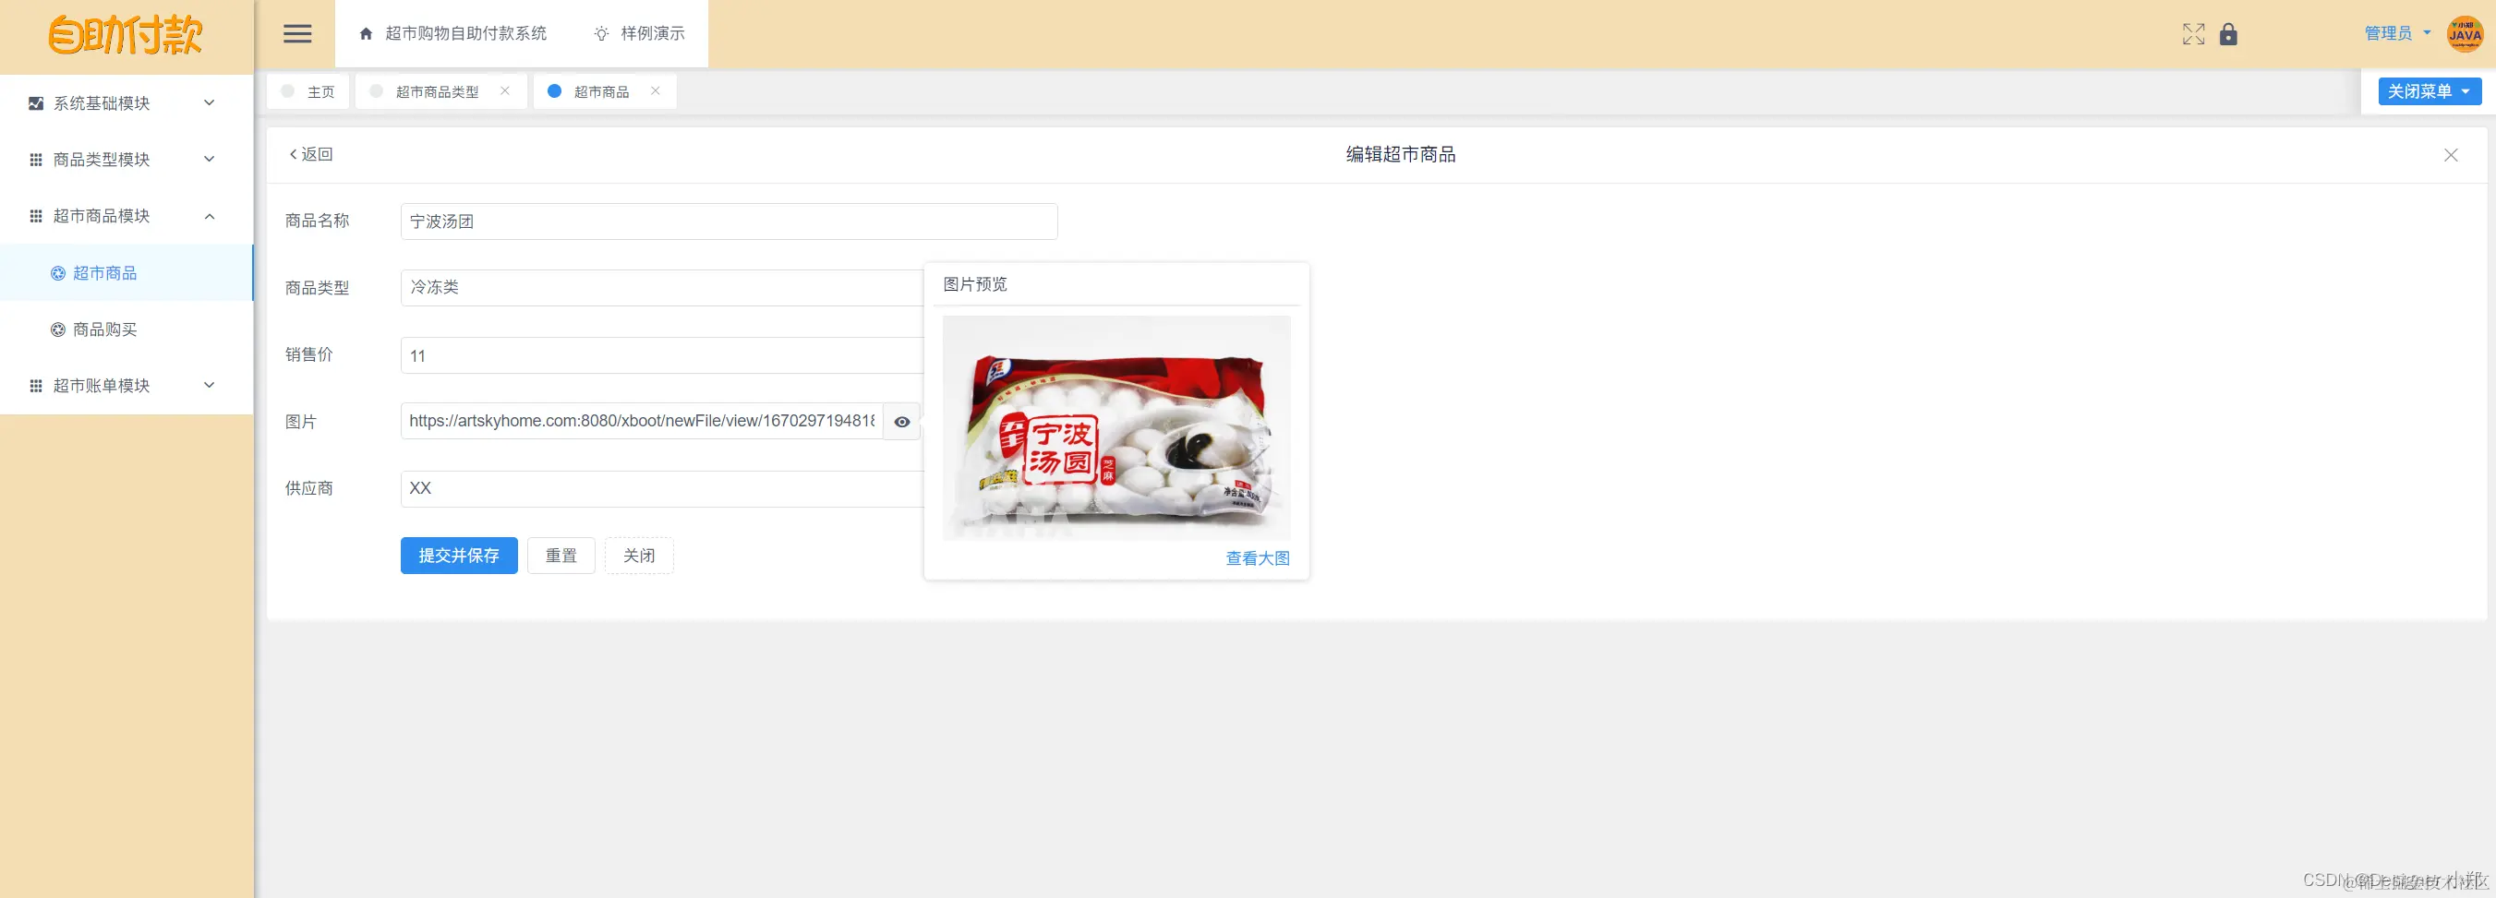Select the 样例演示 lightbulb icon

(602, 33)
